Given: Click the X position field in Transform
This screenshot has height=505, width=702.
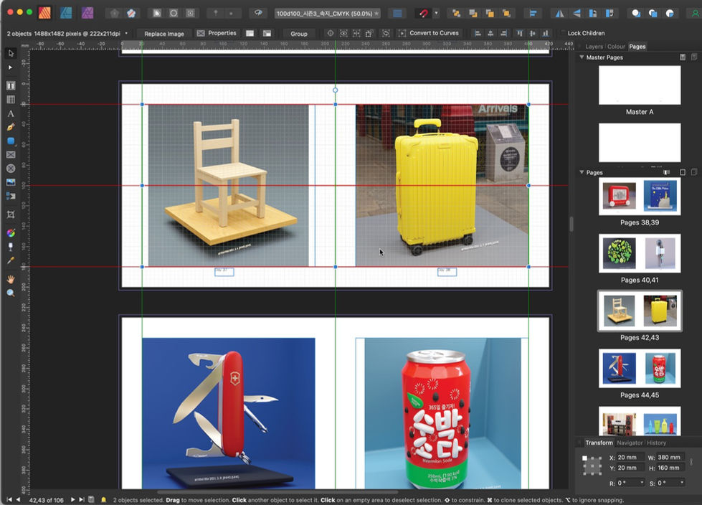Looking at the screenshot, I should point(630,457).
